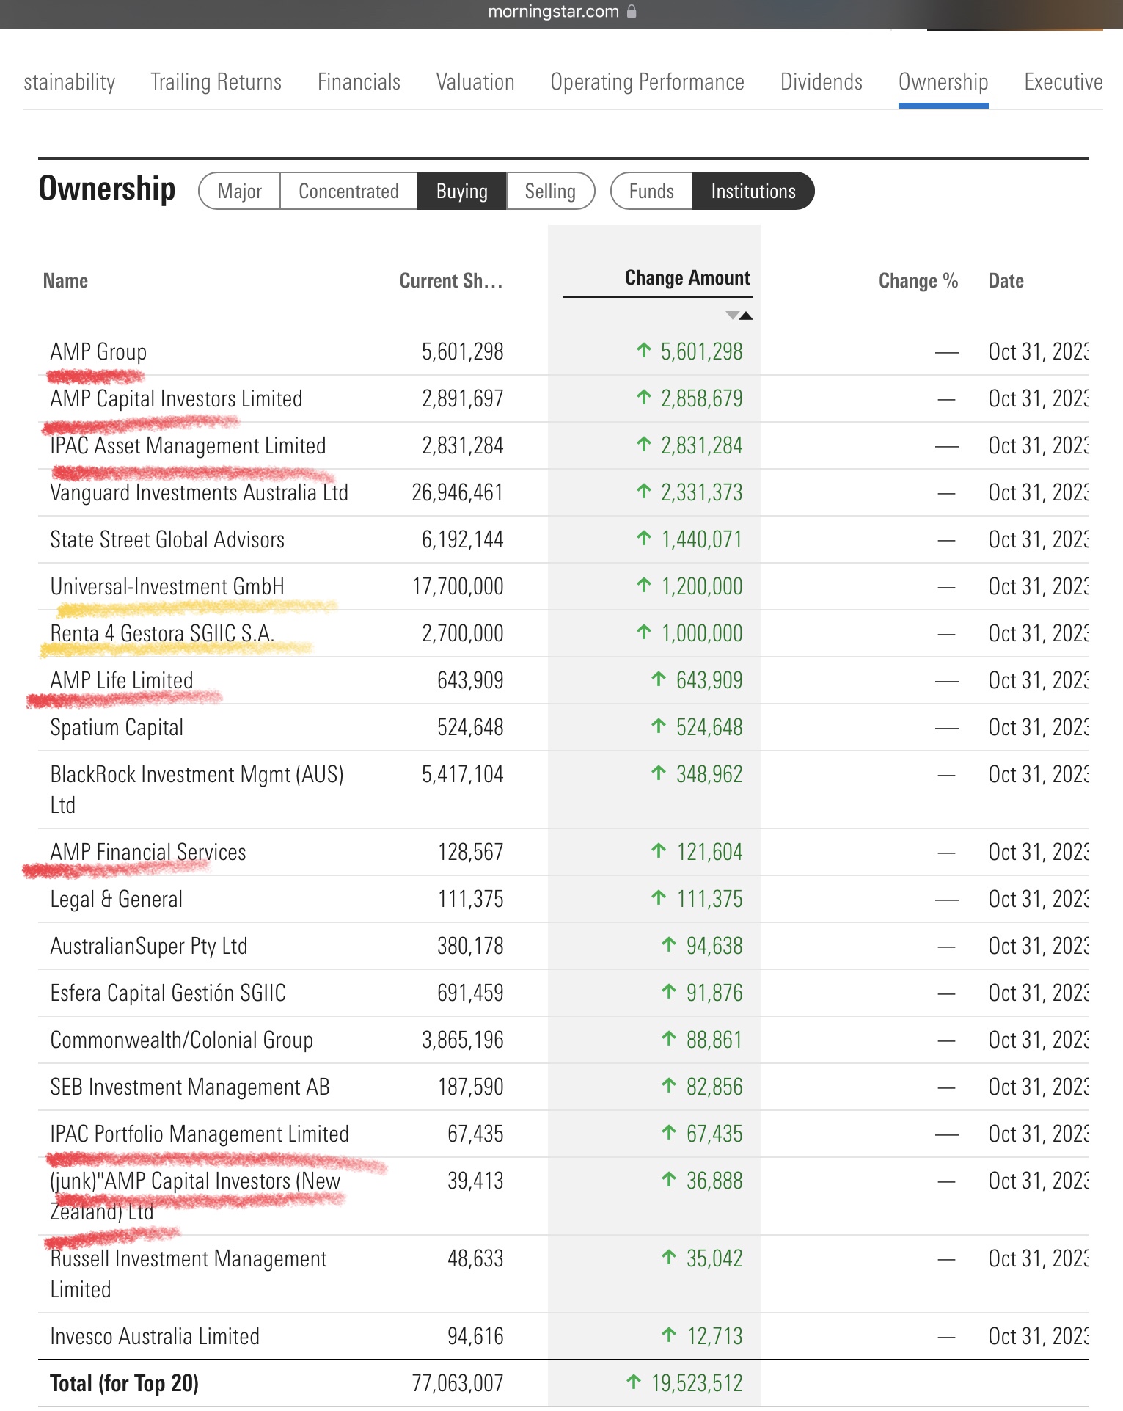Click State Street Global Advisors name

[167, 539]
